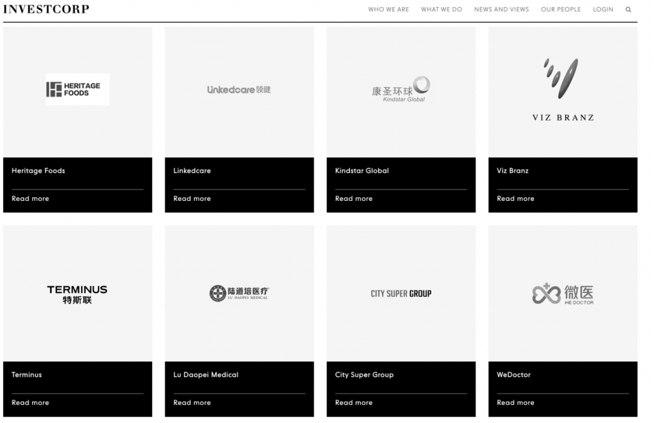
Task: Select the Linkedcare card title
Action: (x=192, y=171)
